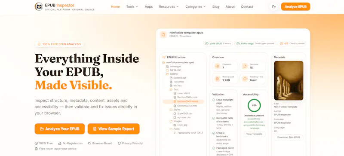The width and height of the screenshot is (344, 156).
Task: Open the Contact nav item
Action: tap(247, 6)
